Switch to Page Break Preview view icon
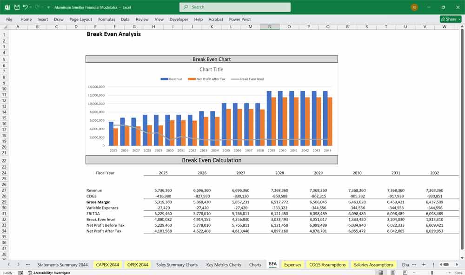Image resolution: width=465 pixels, height=275 pixels. point(406,272)
